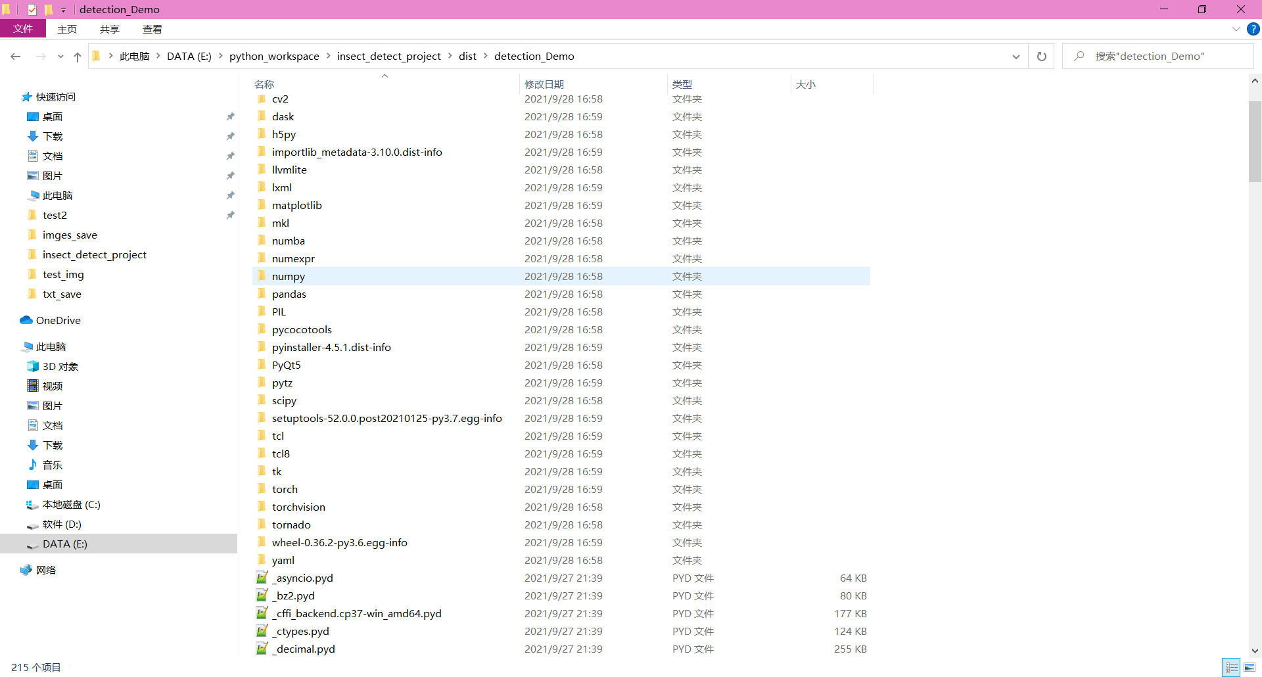Refresh the current folder view
Viewport: 1262px width, 677px height.
tap(1042, 57)
